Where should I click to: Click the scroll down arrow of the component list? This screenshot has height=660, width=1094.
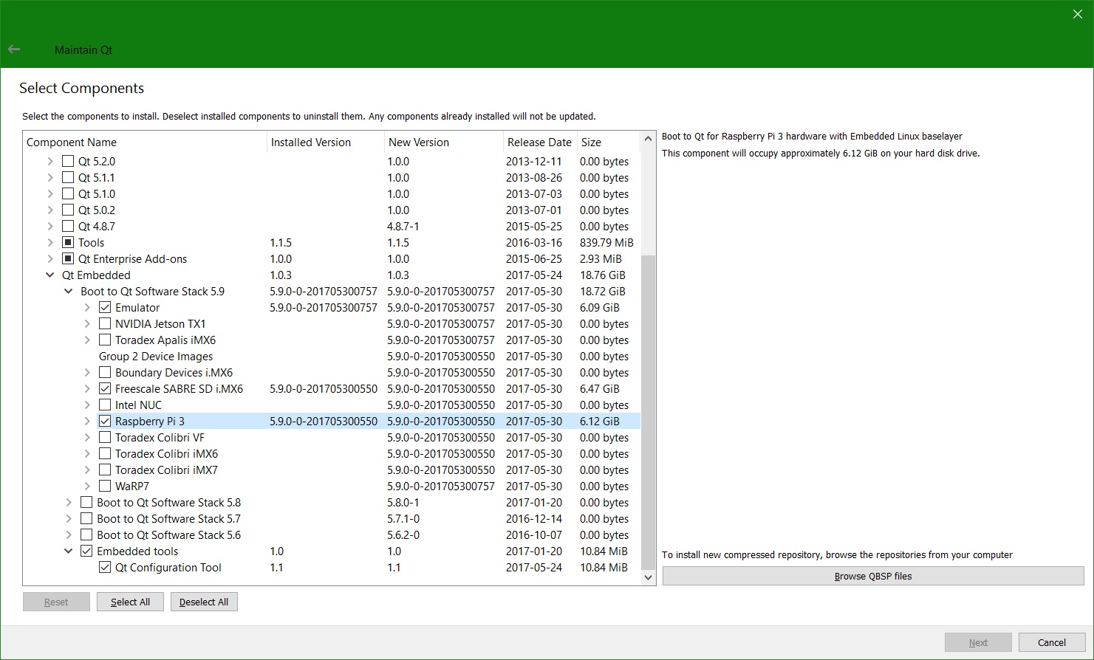[648, 577]
